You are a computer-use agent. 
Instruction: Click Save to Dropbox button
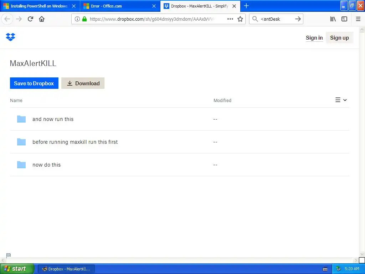pyautogui.click(x=34, y=83)
